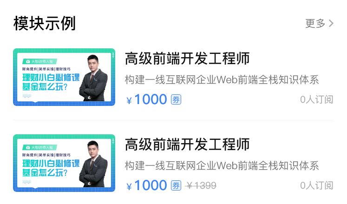Tap the coupon 券 icon on second course
Viewport: 347px width, 204px height.
coord(176,185)
